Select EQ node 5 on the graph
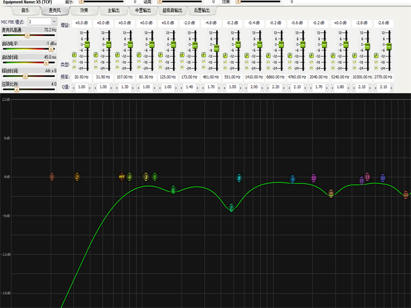The image size is (411, 308). 155,177
